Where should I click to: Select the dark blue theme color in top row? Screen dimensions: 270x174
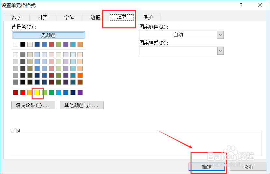click(37, 44)
